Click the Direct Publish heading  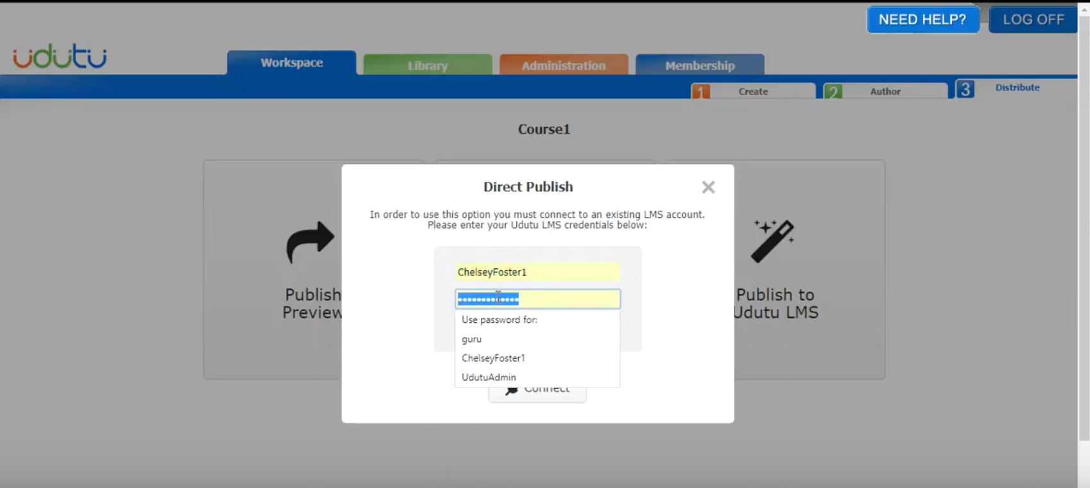tap(528, 187)
